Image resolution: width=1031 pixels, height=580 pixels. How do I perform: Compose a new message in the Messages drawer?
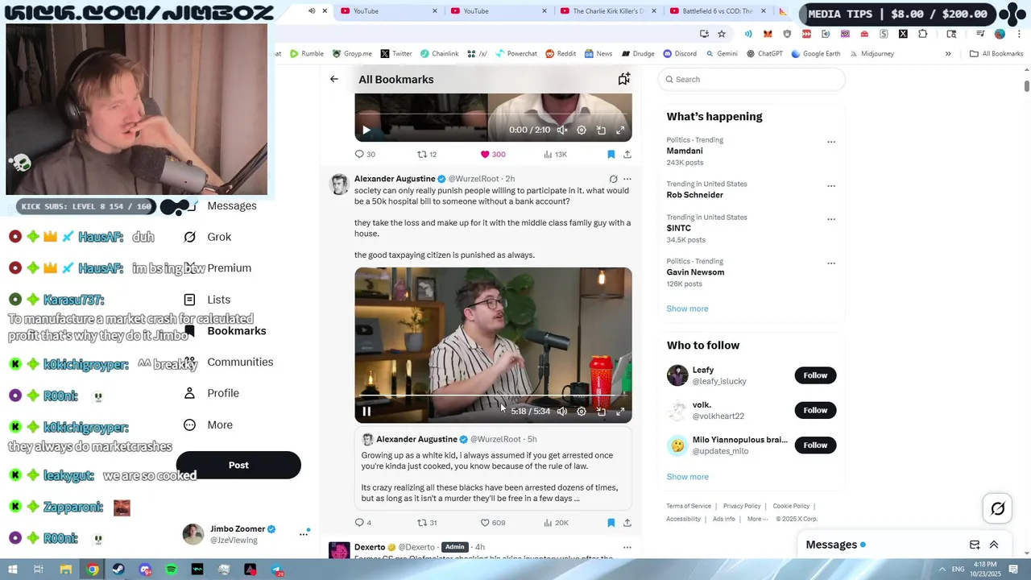coord(975,545)
